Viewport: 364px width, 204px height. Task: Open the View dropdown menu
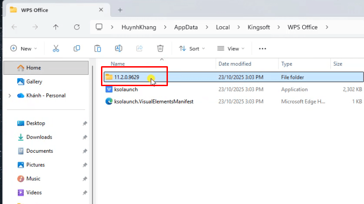pos(231,49)
